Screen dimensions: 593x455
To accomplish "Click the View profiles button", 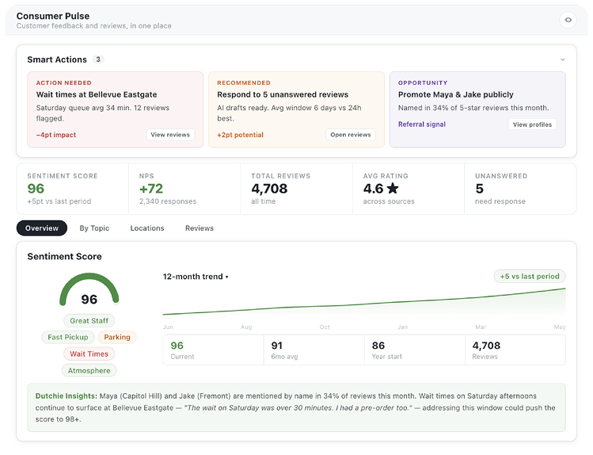I will tap(532, 124).
